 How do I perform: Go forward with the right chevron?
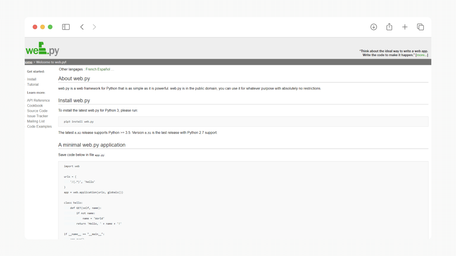94,27
